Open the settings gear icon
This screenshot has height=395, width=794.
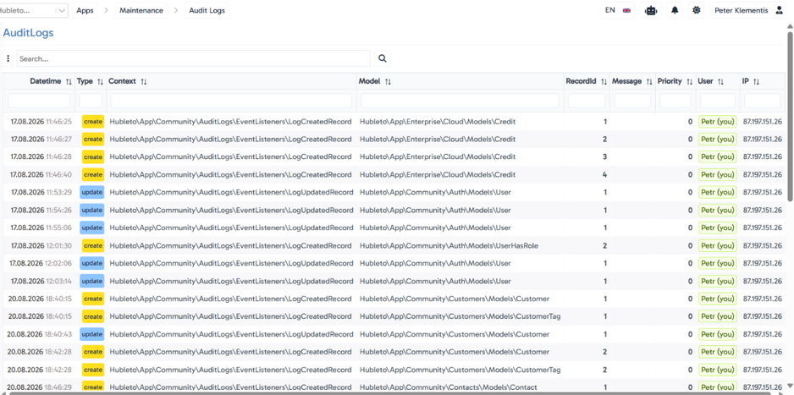pos(697,10)
